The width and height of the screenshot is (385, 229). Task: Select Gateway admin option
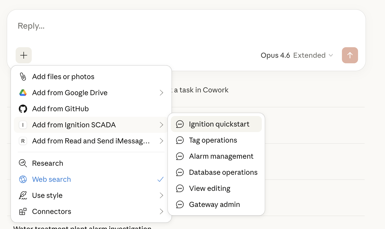click(214, 204)
